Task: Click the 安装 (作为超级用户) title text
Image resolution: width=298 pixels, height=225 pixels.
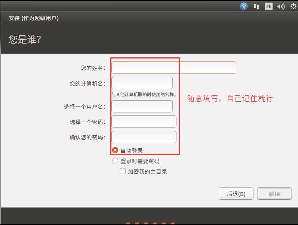Action: (x=34, y=18)
